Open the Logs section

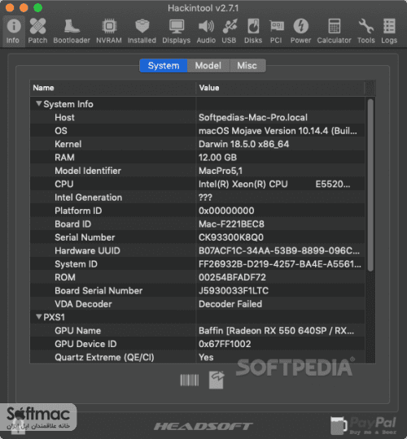point(389,31)
